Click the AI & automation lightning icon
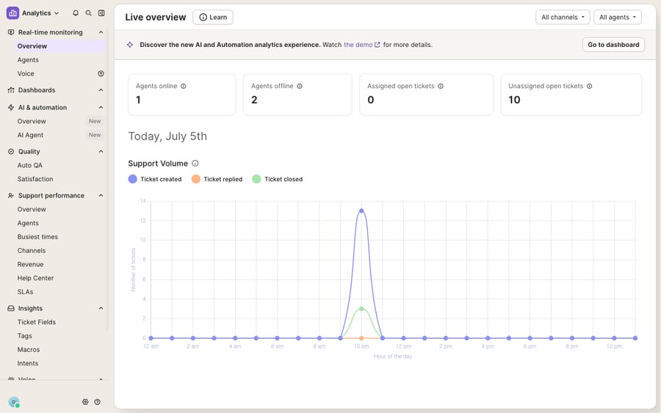 (11, 107)
